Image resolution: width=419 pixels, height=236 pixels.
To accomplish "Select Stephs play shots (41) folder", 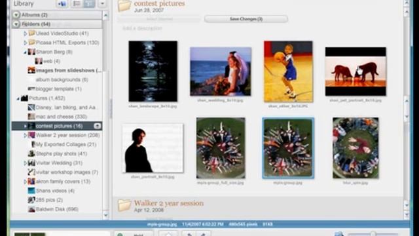I will click(58, 153).
